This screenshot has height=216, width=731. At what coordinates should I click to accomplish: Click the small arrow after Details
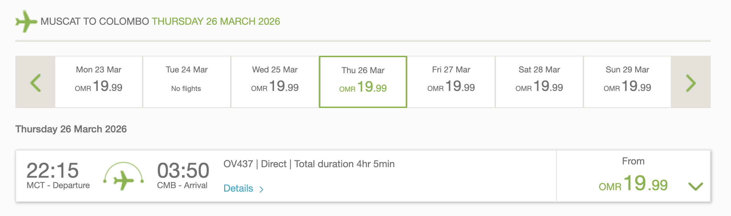point(261,189)
